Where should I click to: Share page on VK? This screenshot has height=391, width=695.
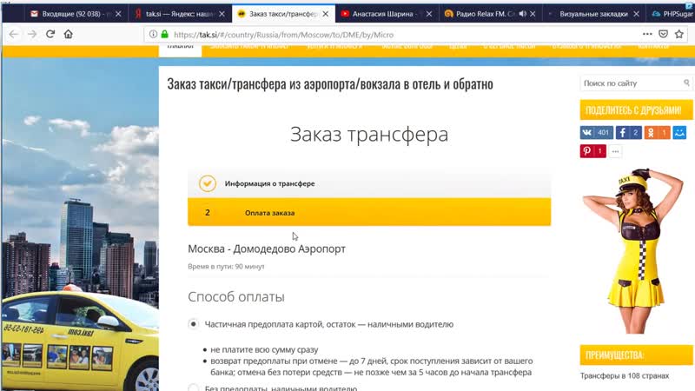(596, 133)
